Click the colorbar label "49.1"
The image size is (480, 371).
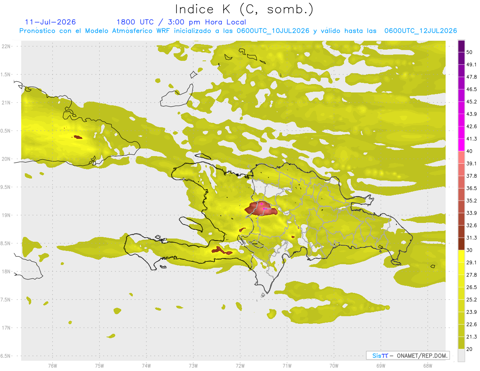471,64
